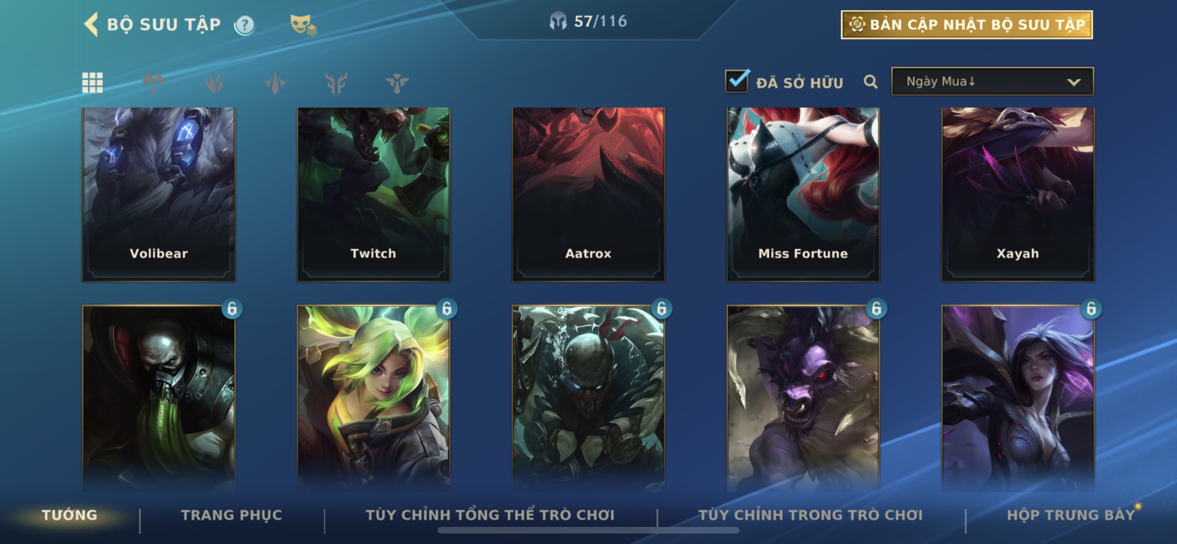Filter by the last role icon
The image size is (1177, 544).
click(x=397, y=83)
